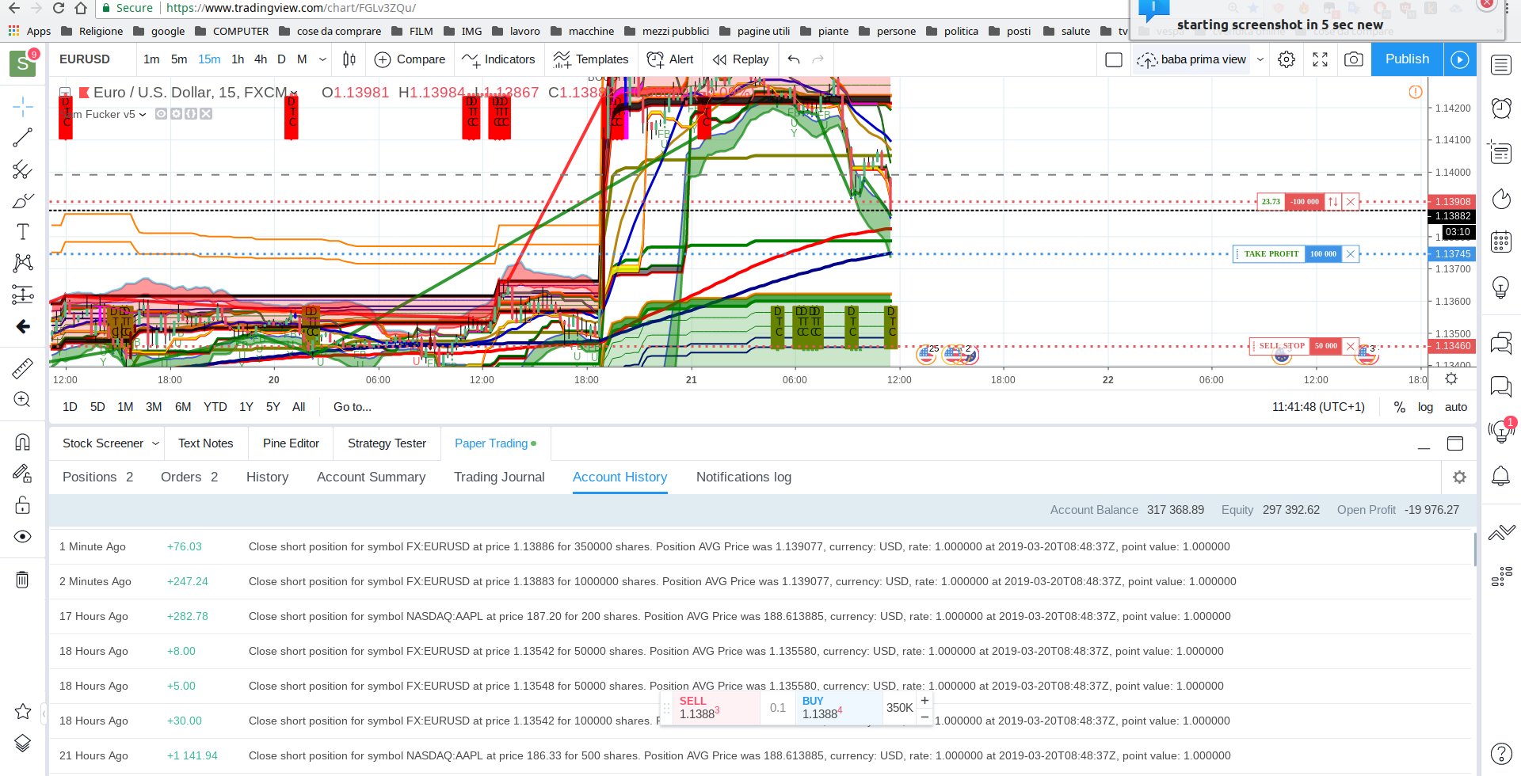Toggle percent scale mode
This screenshot has width=1521, height=776.
1400,407
